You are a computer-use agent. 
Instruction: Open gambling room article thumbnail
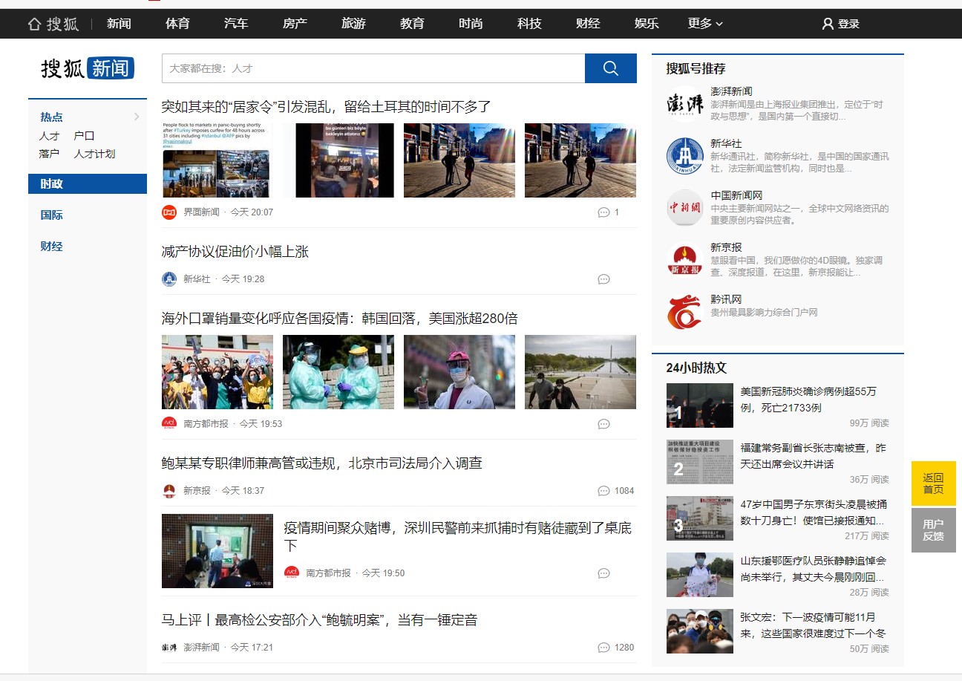click(217, 551)
